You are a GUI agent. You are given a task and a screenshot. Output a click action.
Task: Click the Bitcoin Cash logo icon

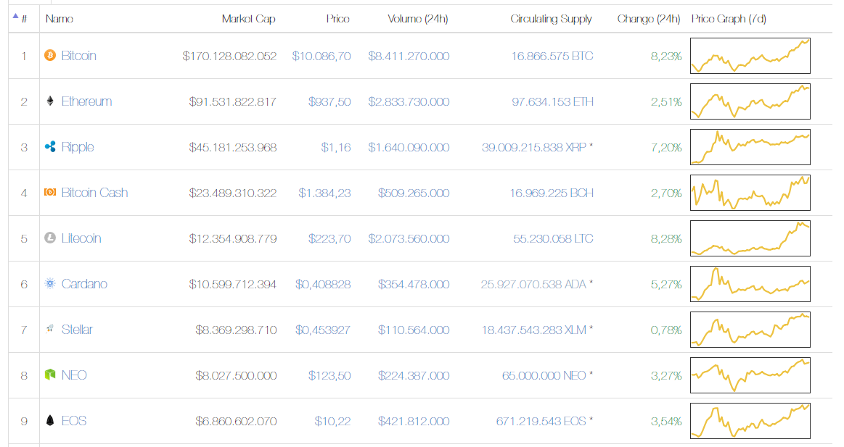pyautogui.click(x=50, y=193)
